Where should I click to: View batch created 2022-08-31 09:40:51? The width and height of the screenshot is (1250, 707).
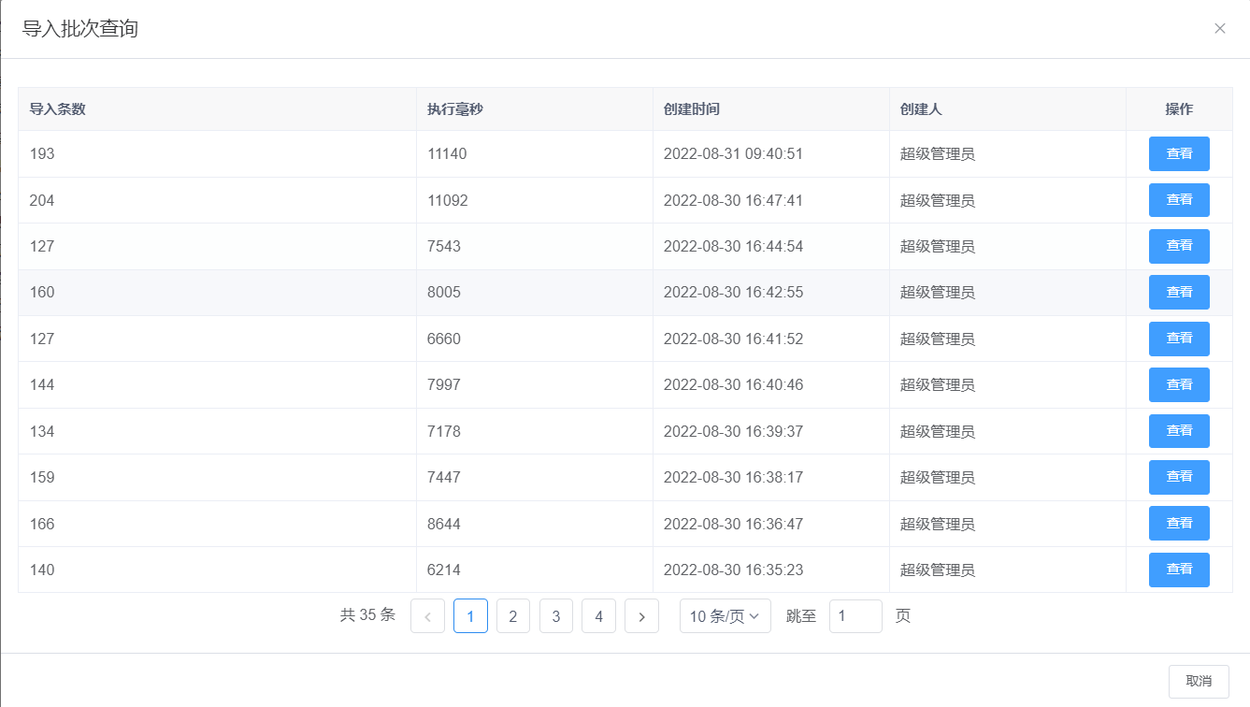(1178, 154)
